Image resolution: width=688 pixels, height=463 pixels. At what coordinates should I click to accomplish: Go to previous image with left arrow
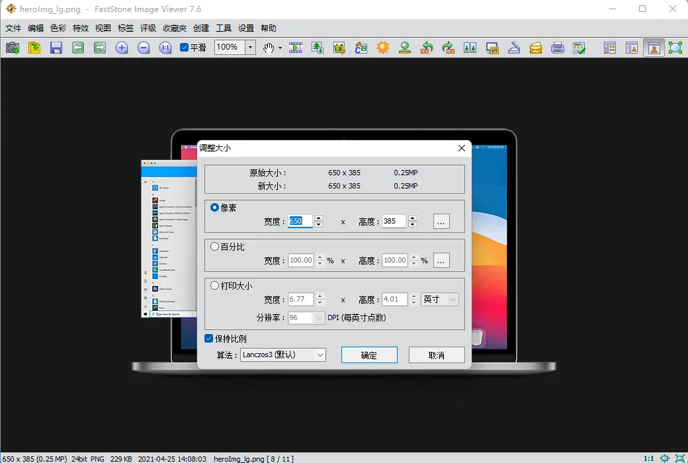pos(78,48)
